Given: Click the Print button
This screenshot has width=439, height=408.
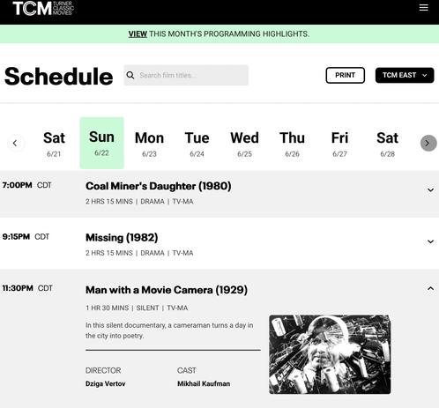Looking at the screenshot, I should (346, 75).
